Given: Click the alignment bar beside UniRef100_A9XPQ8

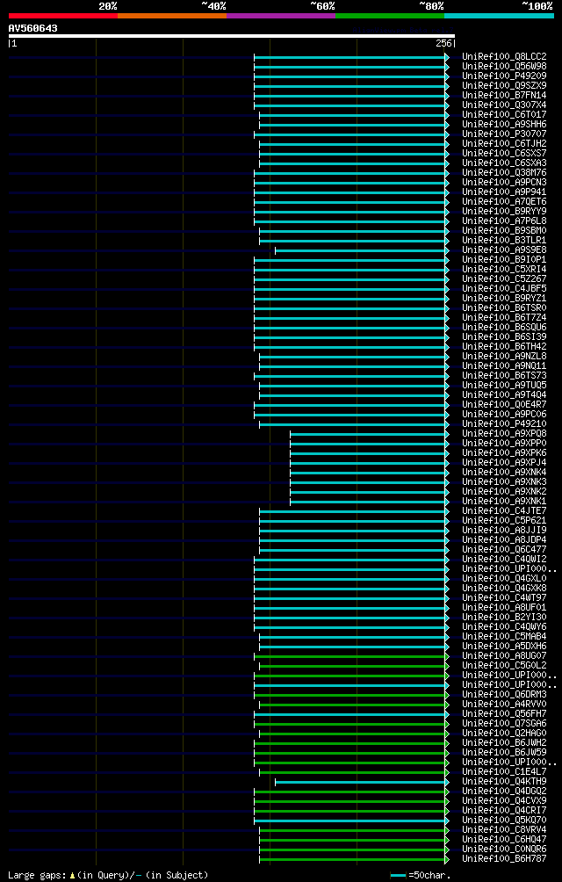Looking at the screenshot, I should pos(370,434).
